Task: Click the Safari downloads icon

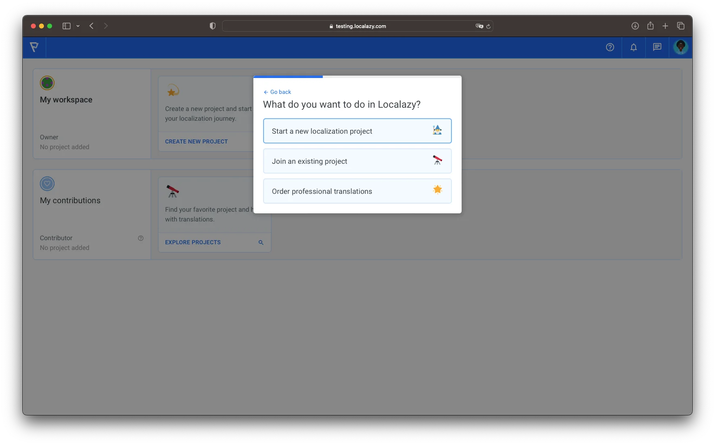Action: 635,26
